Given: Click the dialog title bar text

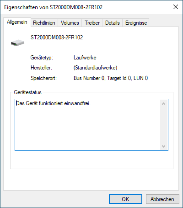Looking at the screenshot, I should (54, 7).
